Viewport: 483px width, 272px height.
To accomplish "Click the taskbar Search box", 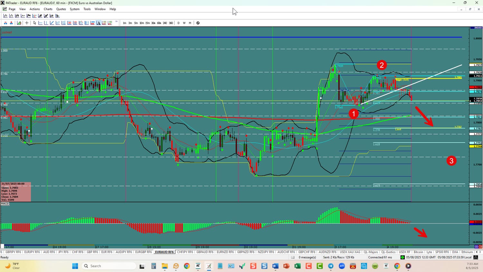I will pos(109,266).
